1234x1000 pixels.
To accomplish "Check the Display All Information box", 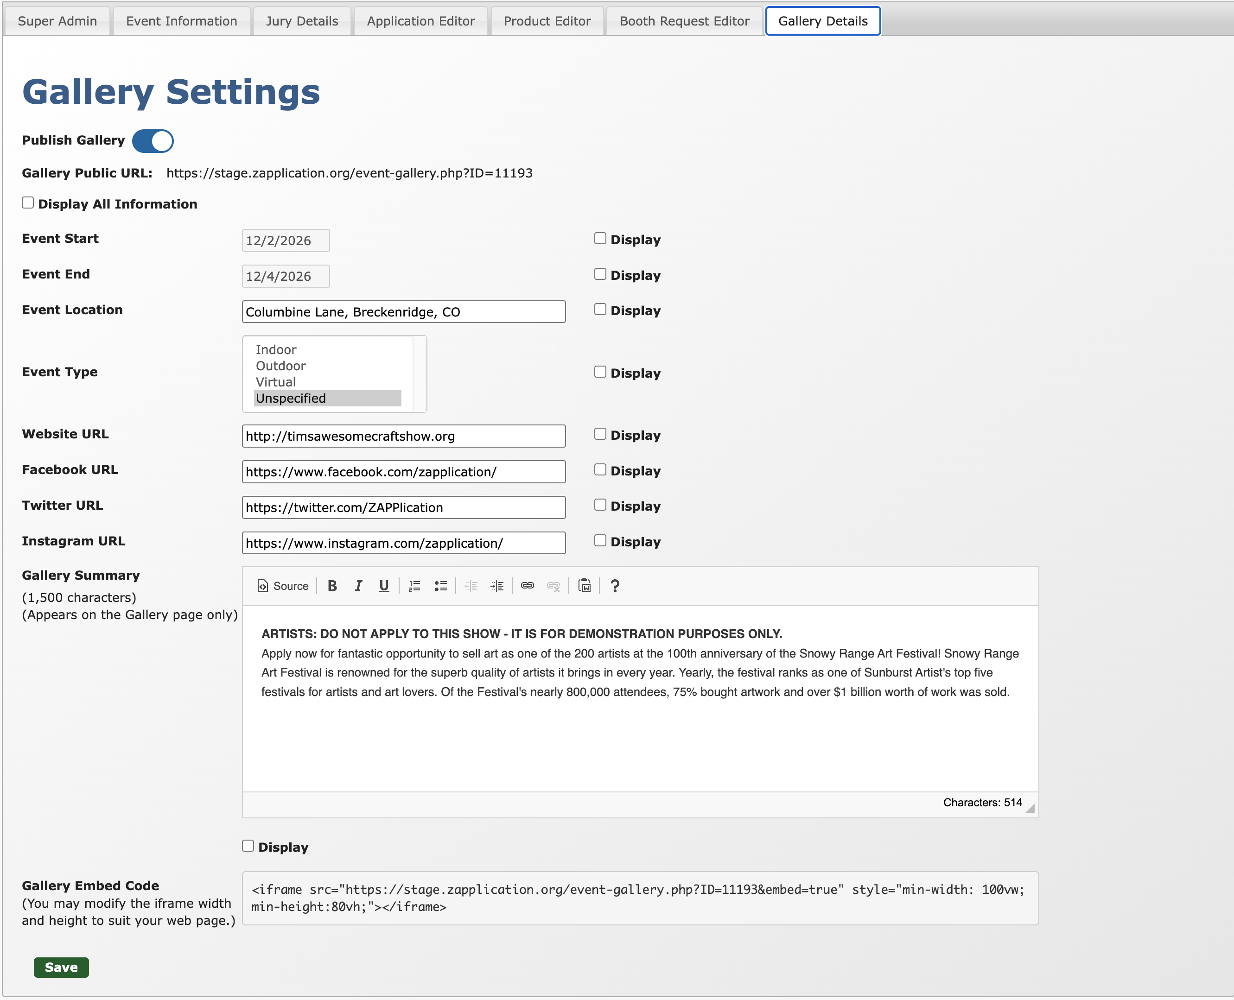I will pyautogui.click(x=28, y=203).
